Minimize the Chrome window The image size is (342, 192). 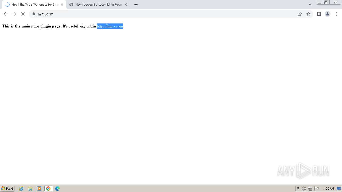[x=320, y=2]
